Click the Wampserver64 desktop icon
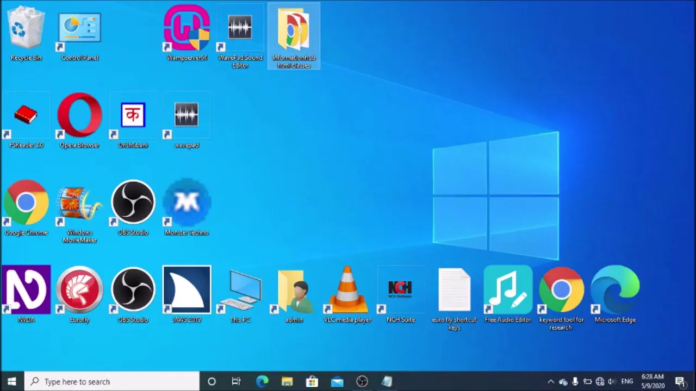This screenshot has height=391, width=696. pos(187,34)
